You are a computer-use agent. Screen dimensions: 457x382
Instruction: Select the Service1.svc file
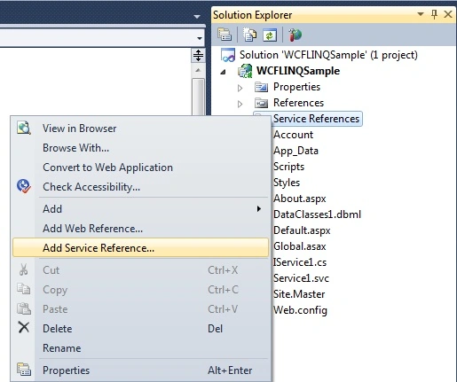click(x=301, y=278)
